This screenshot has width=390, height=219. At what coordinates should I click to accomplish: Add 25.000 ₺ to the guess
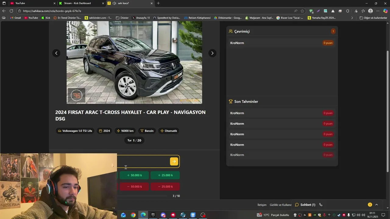(165, 175)
